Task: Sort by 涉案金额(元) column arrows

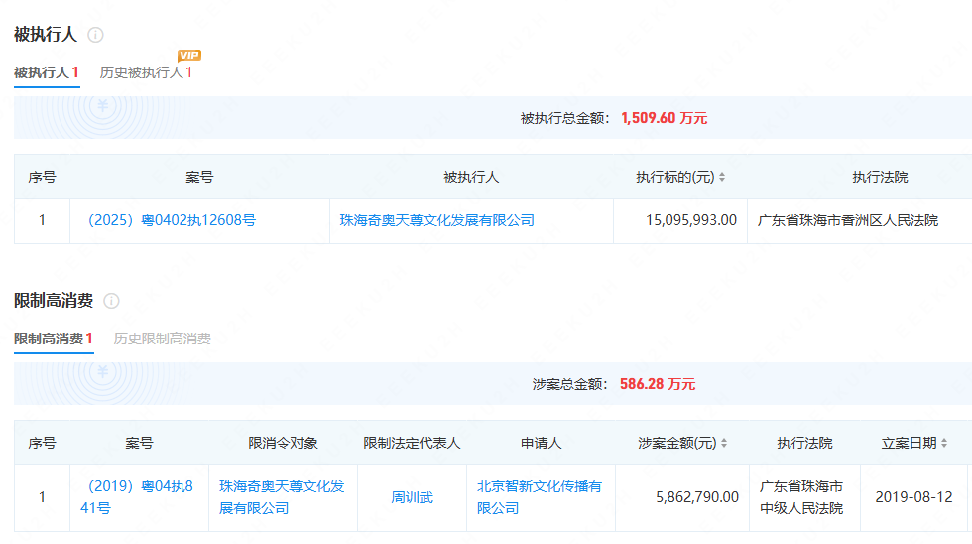Action: [723, 443]
